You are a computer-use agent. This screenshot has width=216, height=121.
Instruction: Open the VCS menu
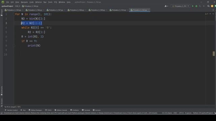[55, 2]
